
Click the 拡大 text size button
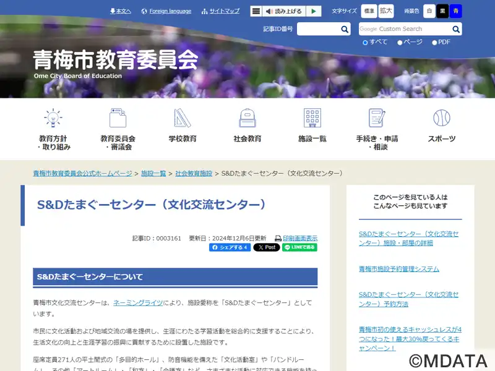386,11
